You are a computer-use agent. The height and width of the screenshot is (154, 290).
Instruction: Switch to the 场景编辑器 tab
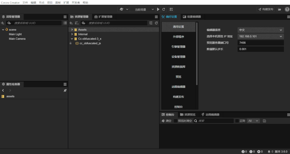(x=192, y=17)
